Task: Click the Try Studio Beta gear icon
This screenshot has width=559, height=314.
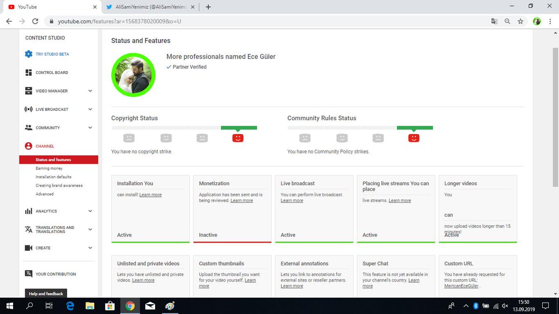Action: pos(28,54)
